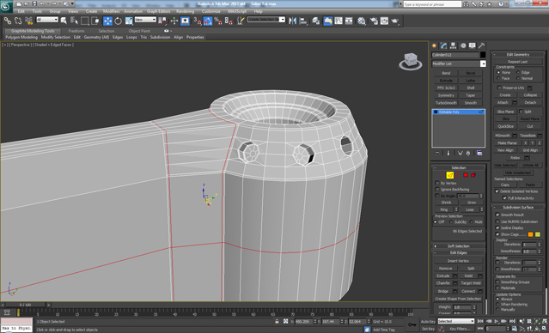The image size is (549, 333).
Task: Select SubObj preview selection radio
Action: tap(451, 222)
